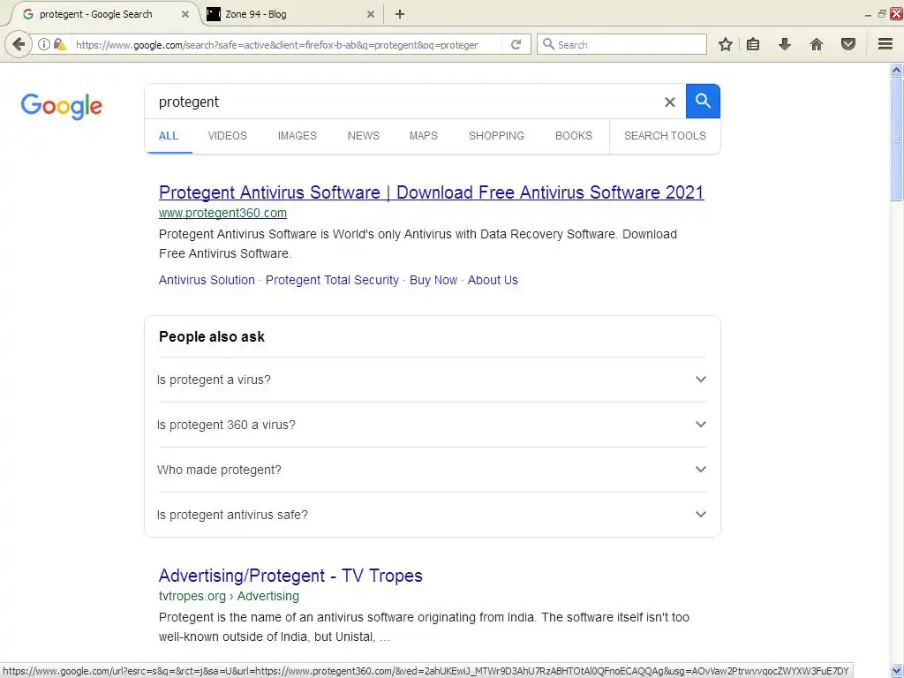904x678 pixels.
Task: Click the www.protegent360.com URL link
Action: tap(222, 213)
